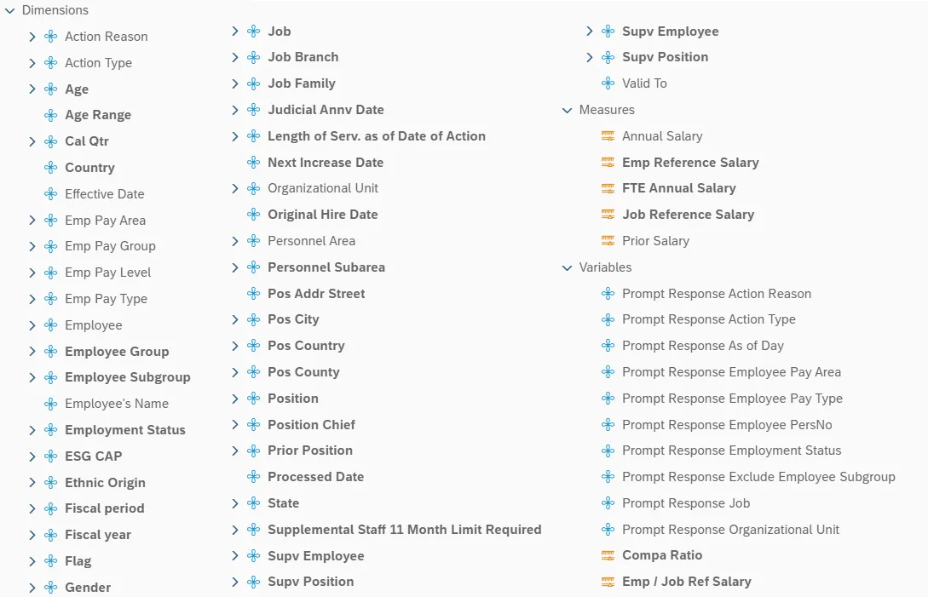Click the icon beside Compa Ratio
Image resolution: width=928 pixels, height=597 pixels.
608,555
